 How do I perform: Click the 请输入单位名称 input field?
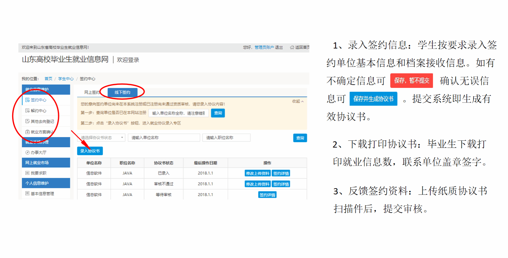pos(164,138)
